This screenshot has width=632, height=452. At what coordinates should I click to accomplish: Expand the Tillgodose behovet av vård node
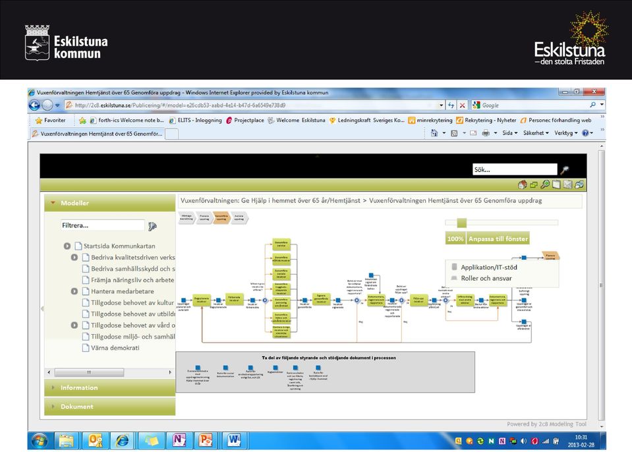click(x=74, y=325)
